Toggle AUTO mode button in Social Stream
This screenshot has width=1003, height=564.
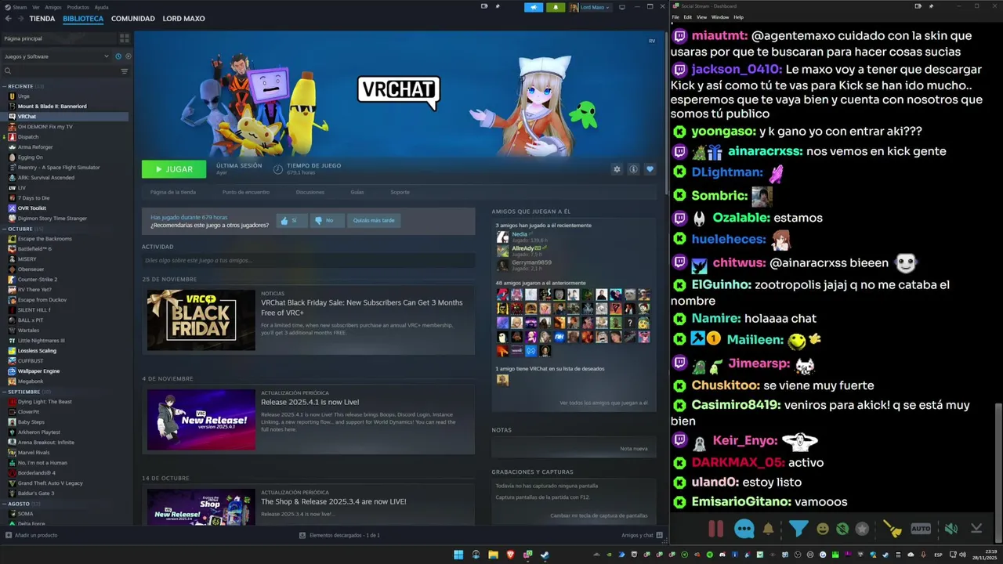coord(922,529)
